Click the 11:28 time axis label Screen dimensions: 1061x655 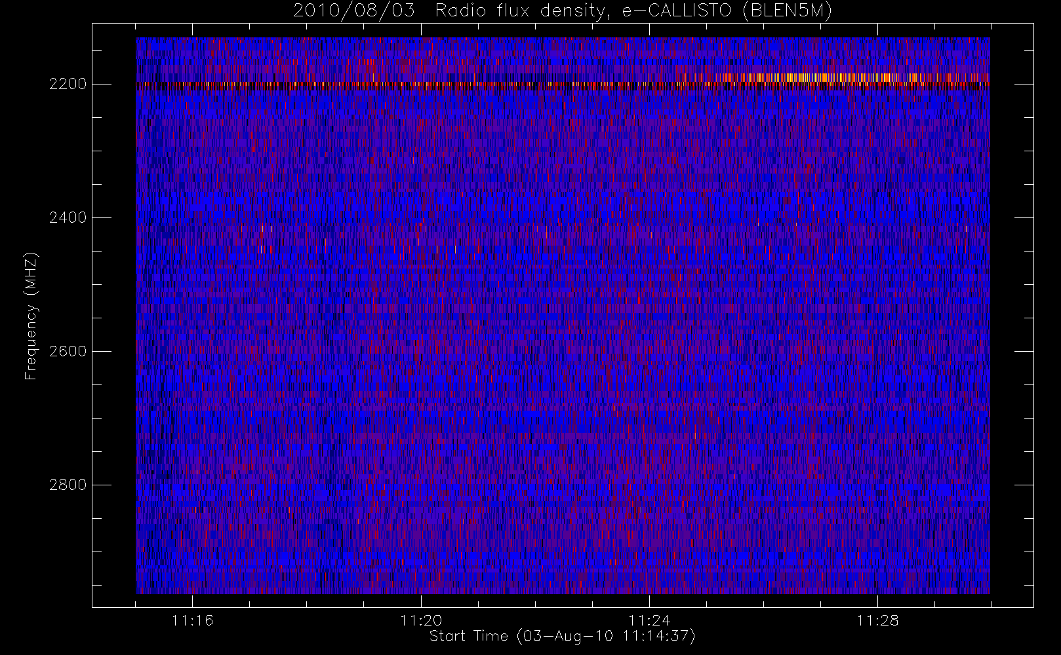click(877, 620)
